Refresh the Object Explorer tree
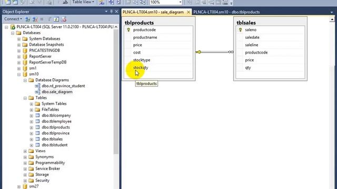This screenshot has width=337, height=189. coord(56,19)
